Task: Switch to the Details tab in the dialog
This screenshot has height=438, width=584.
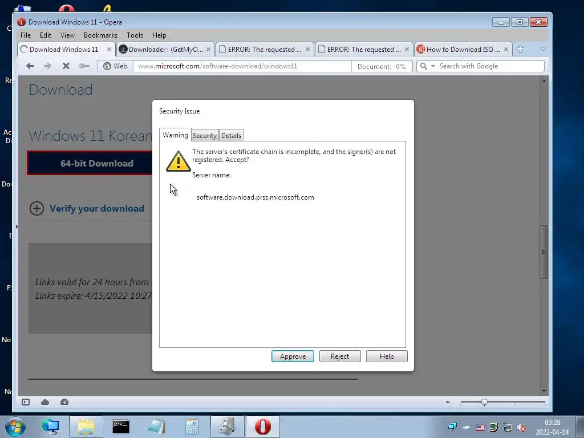Action: (x=232, y=136)
